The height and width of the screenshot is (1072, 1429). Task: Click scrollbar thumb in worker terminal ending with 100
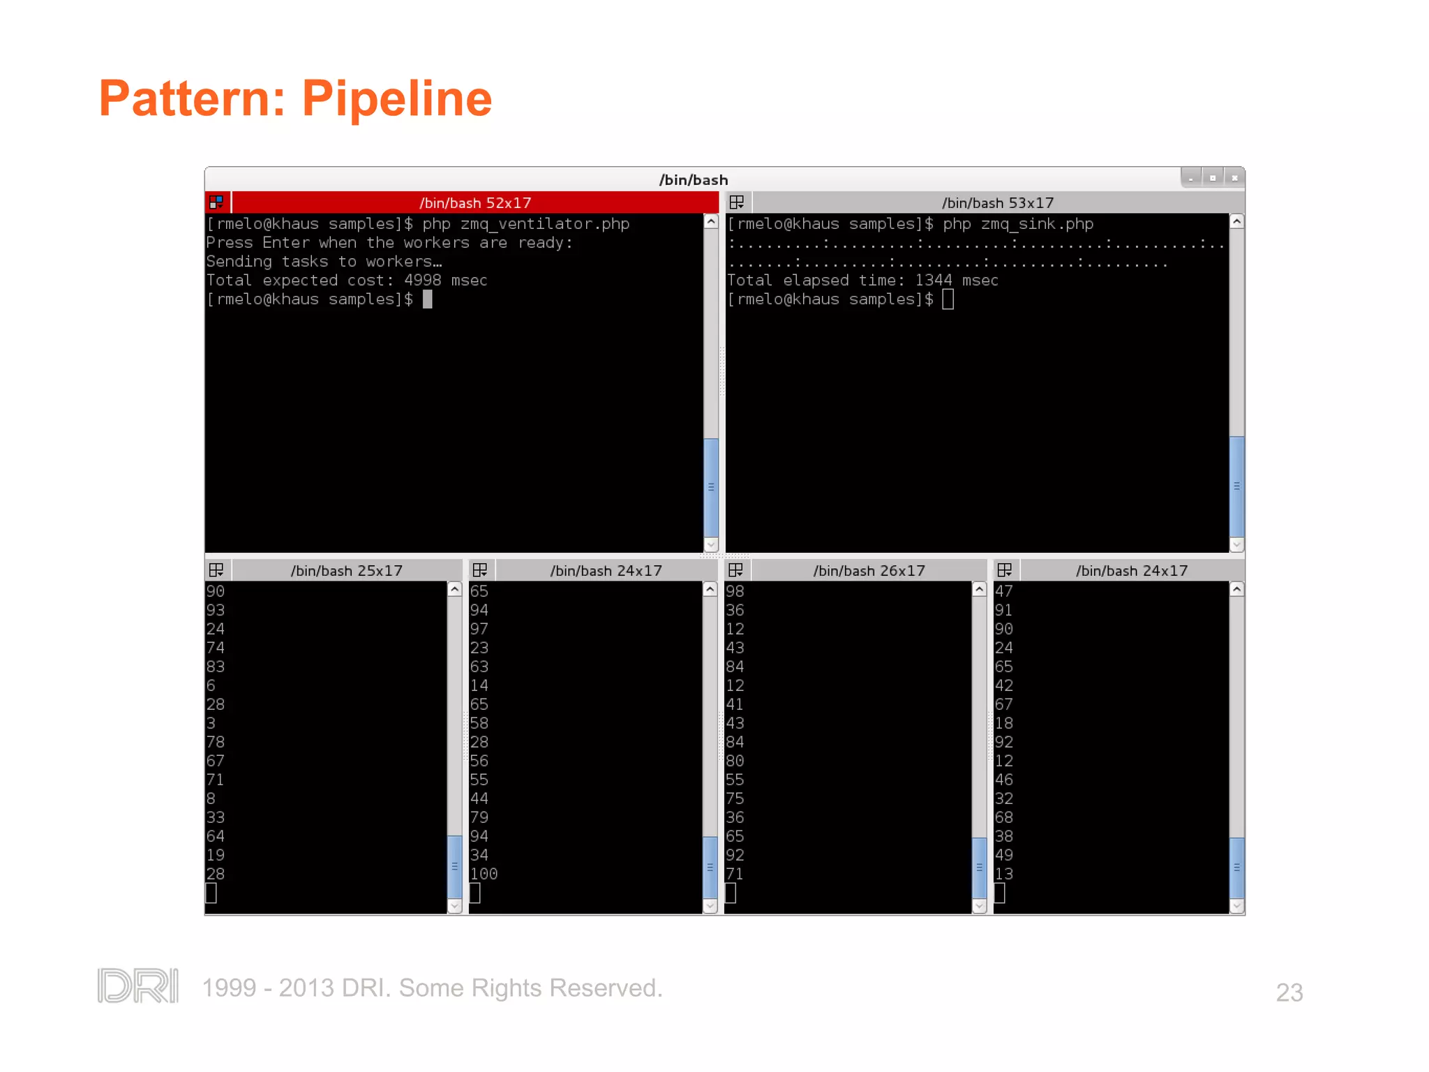(710, 868)
